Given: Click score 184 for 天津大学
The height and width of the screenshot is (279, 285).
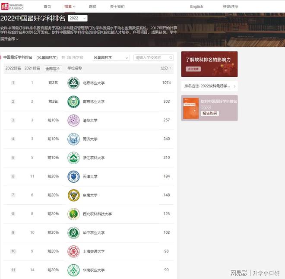Looking at the screenshot, I should click(x=167, y=176).
